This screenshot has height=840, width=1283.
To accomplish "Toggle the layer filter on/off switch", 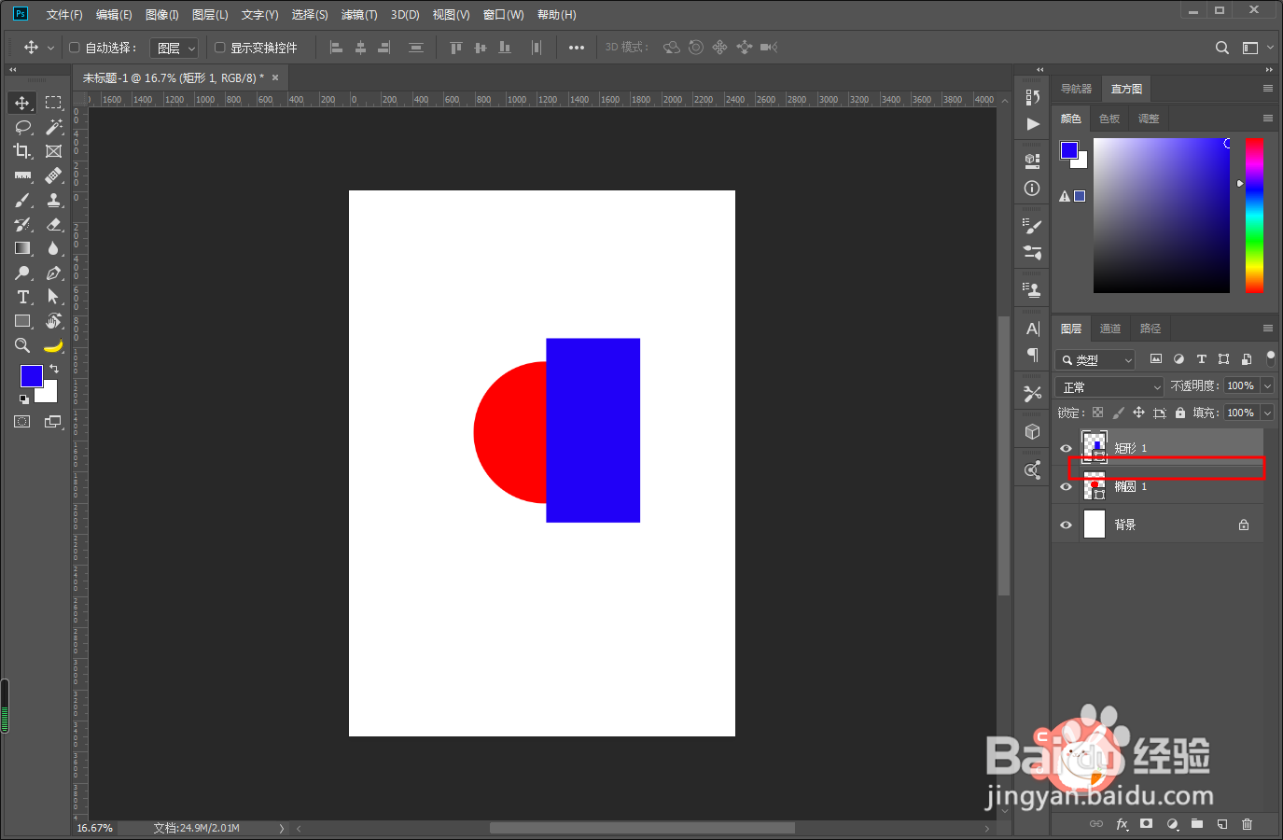I will tap(1270, 358).
